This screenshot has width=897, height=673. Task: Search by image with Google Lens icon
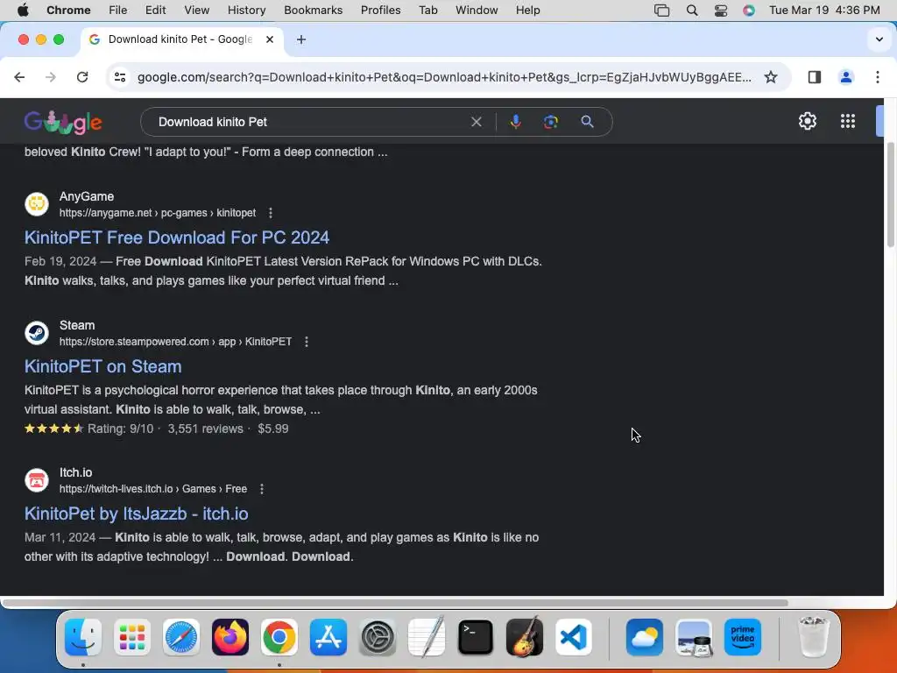point(550,122)
